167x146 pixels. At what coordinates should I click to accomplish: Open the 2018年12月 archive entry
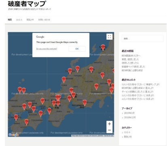tap(130, 118)
